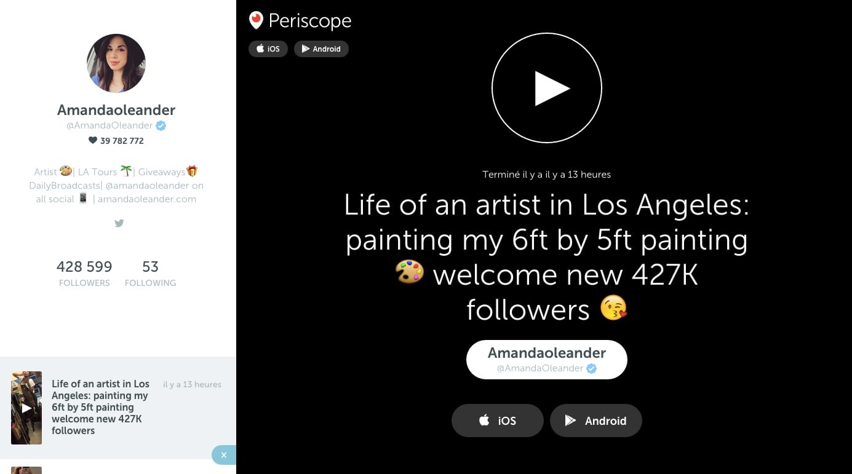The image size is (852, 474).
Task: Open the sidebar broadcast title 'Life of an artist'
Action: [100, 407]
